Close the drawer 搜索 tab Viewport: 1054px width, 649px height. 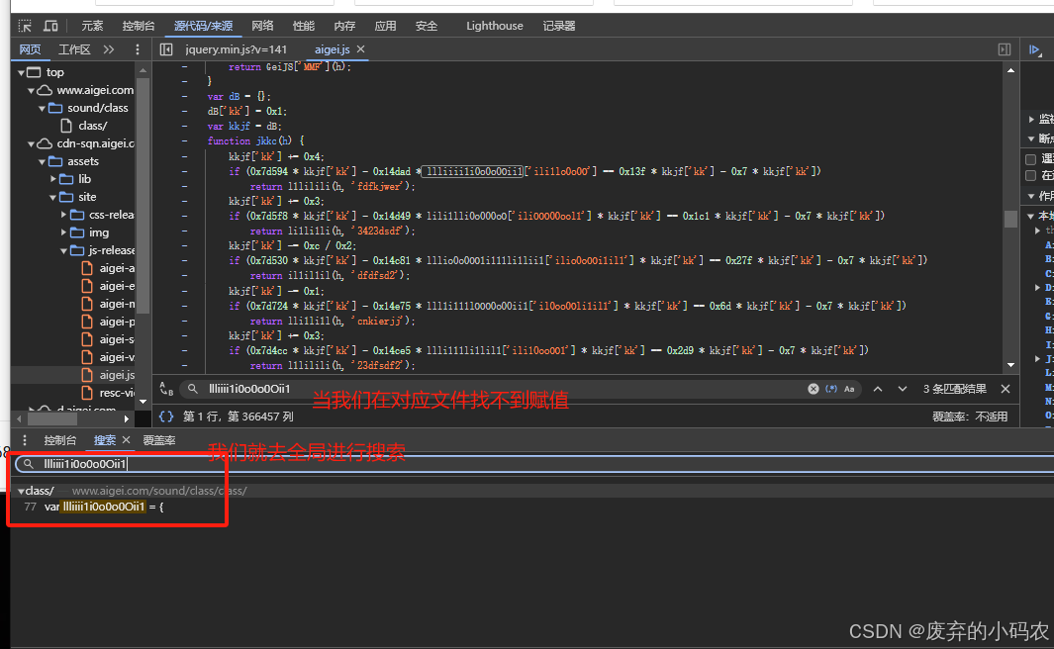tap(126, 440)
